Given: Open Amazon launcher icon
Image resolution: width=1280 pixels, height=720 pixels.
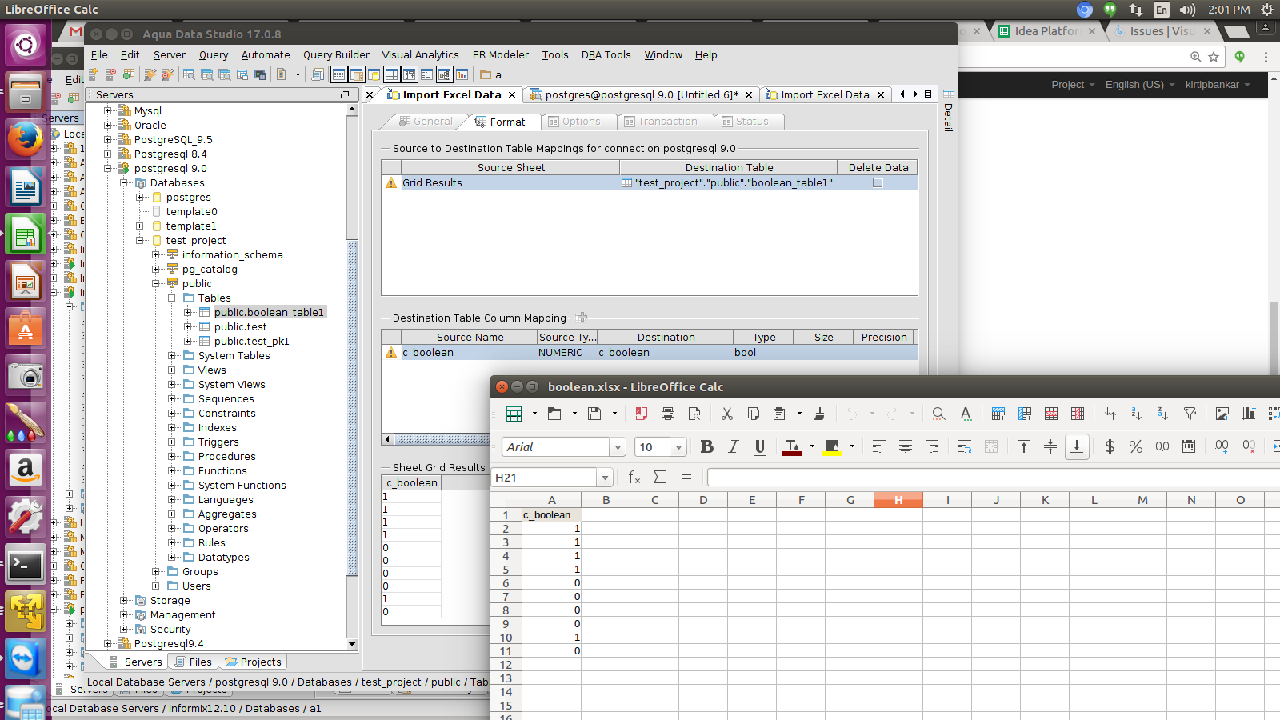Looking at the screenshot, I should (25, 469).
